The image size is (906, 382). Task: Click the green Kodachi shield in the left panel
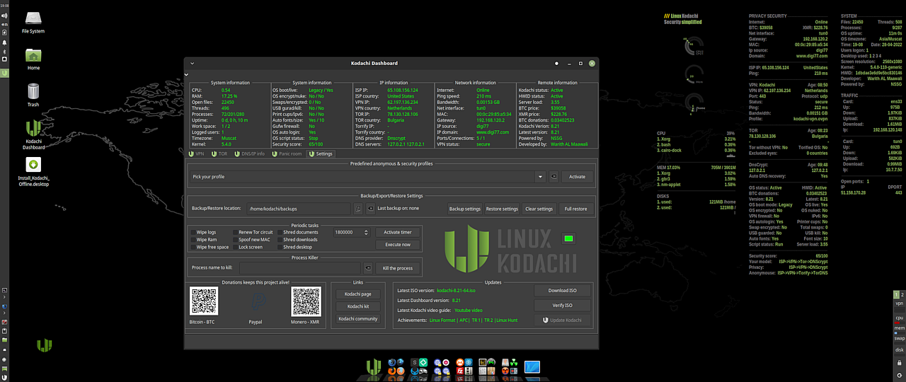pyautogui.click(x=5, y=73)
